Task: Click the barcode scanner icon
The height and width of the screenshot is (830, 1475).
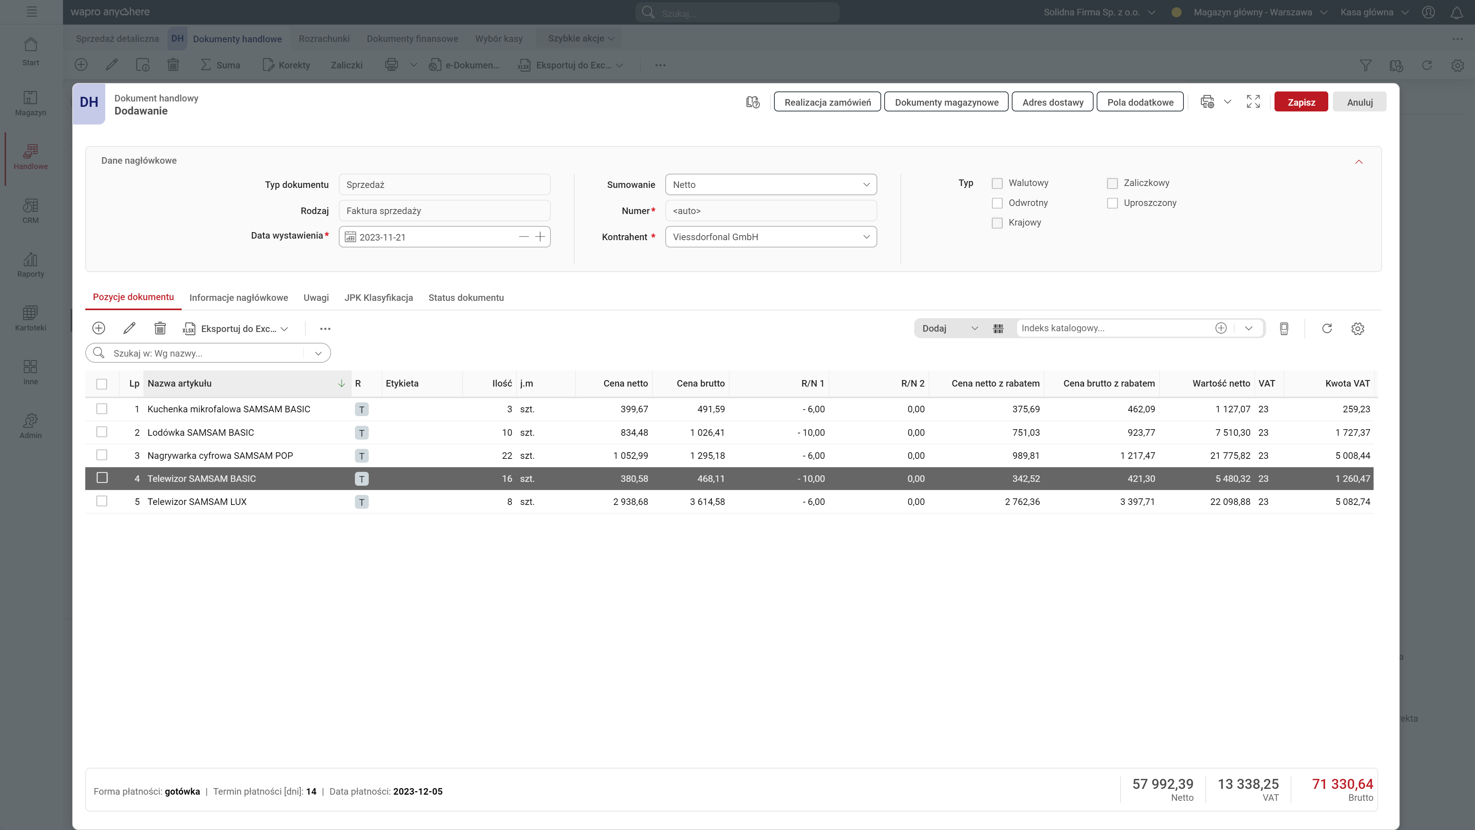Action: pos(998,328)
